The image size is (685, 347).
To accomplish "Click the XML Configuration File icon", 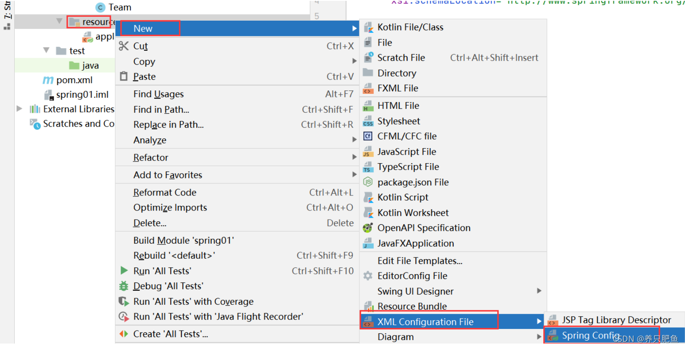I will 368,322.
